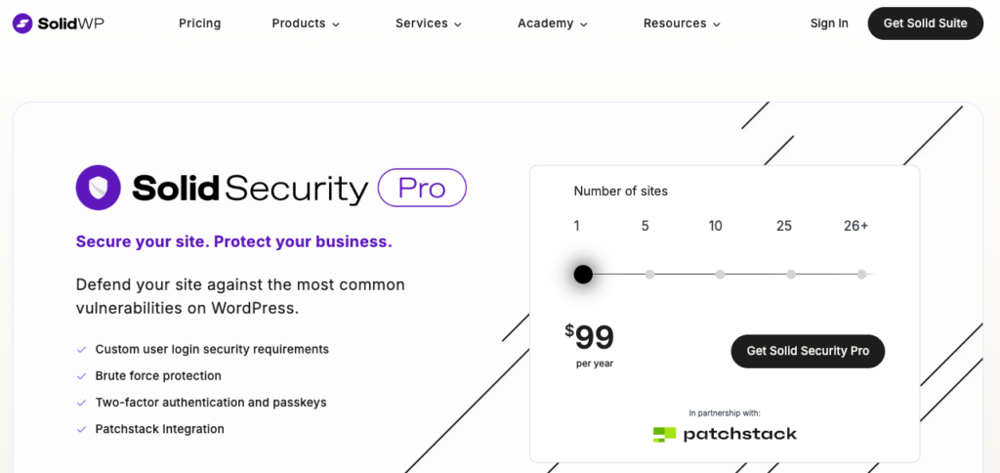Click the Sign In link

click(829, 23)
